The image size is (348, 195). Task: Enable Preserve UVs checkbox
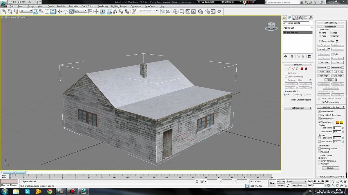[x=320, y=41]
